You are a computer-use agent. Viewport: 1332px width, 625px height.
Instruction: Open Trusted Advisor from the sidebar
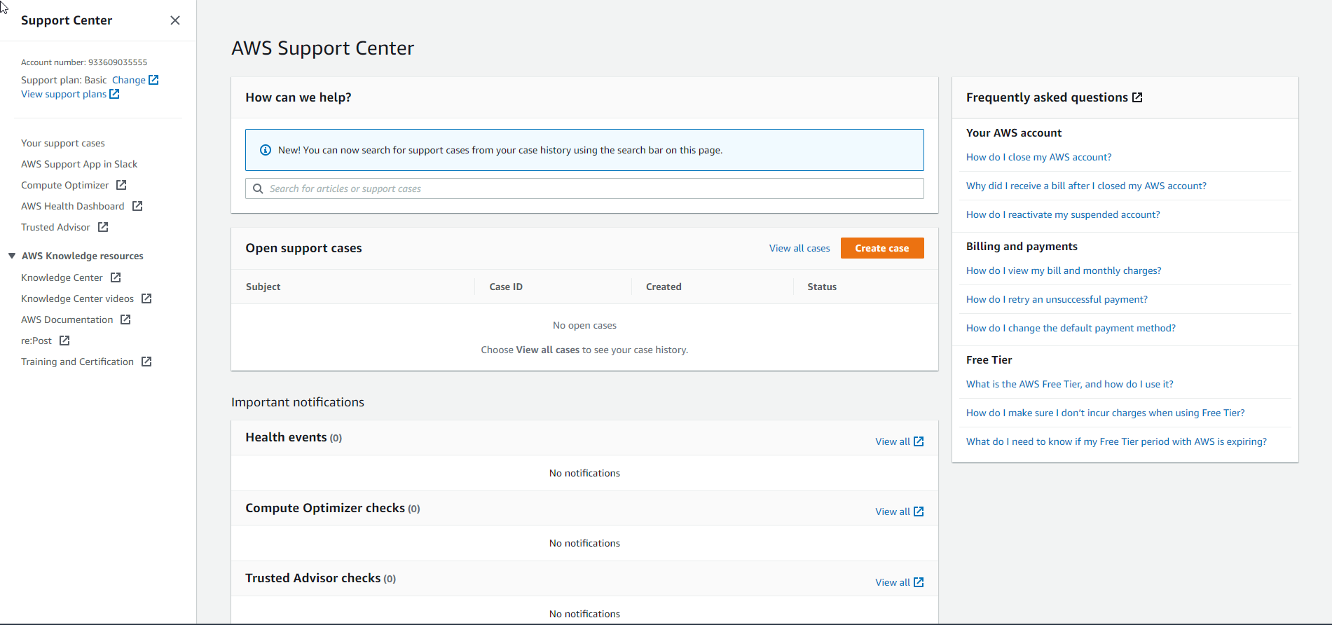pos(55,227)
